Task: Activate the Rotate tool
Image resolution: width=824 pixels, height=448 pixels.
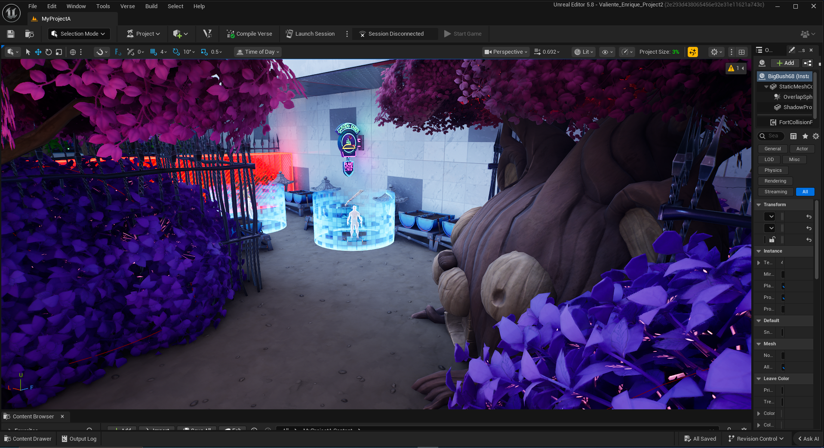Action: [49, 52]
